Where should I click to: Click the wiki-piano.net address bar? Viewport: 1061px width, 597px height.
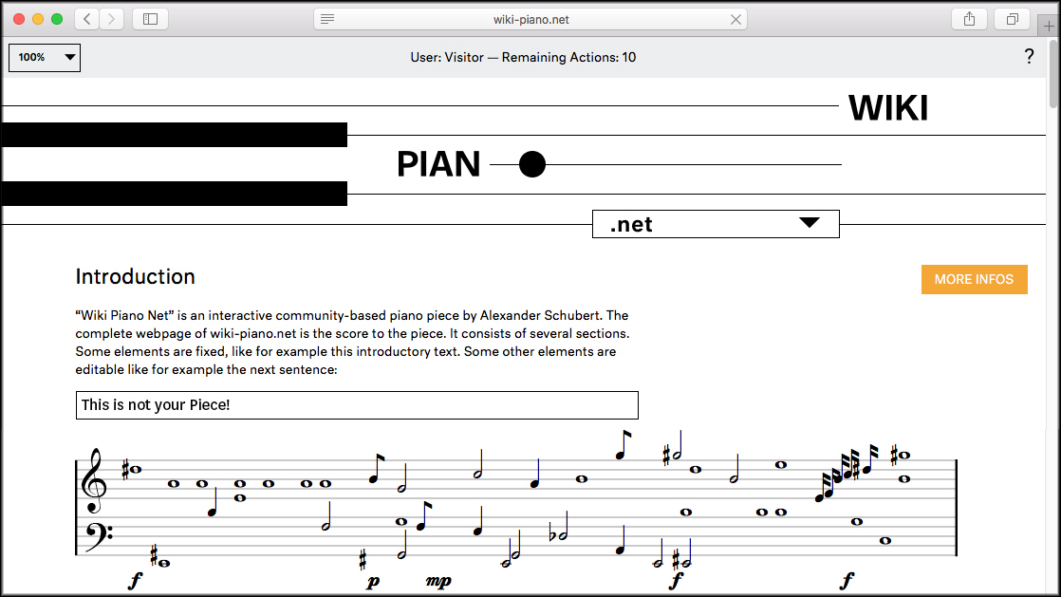pos(530,20)
